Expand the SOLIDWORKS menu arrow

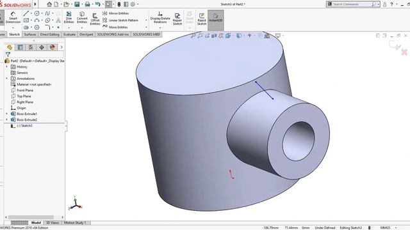pyautogui.click(x=35, y=4)
